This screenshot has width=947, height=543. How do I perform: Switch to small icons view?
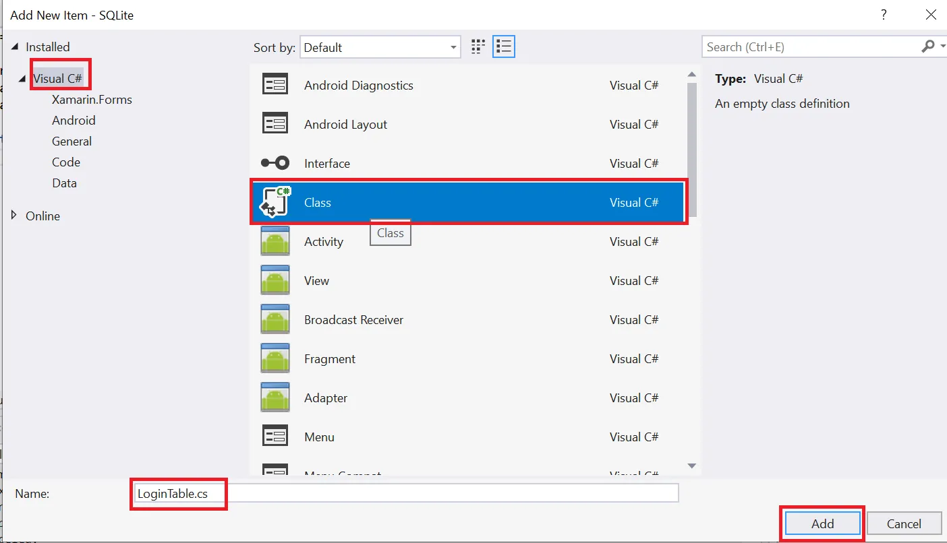point(478,46)
